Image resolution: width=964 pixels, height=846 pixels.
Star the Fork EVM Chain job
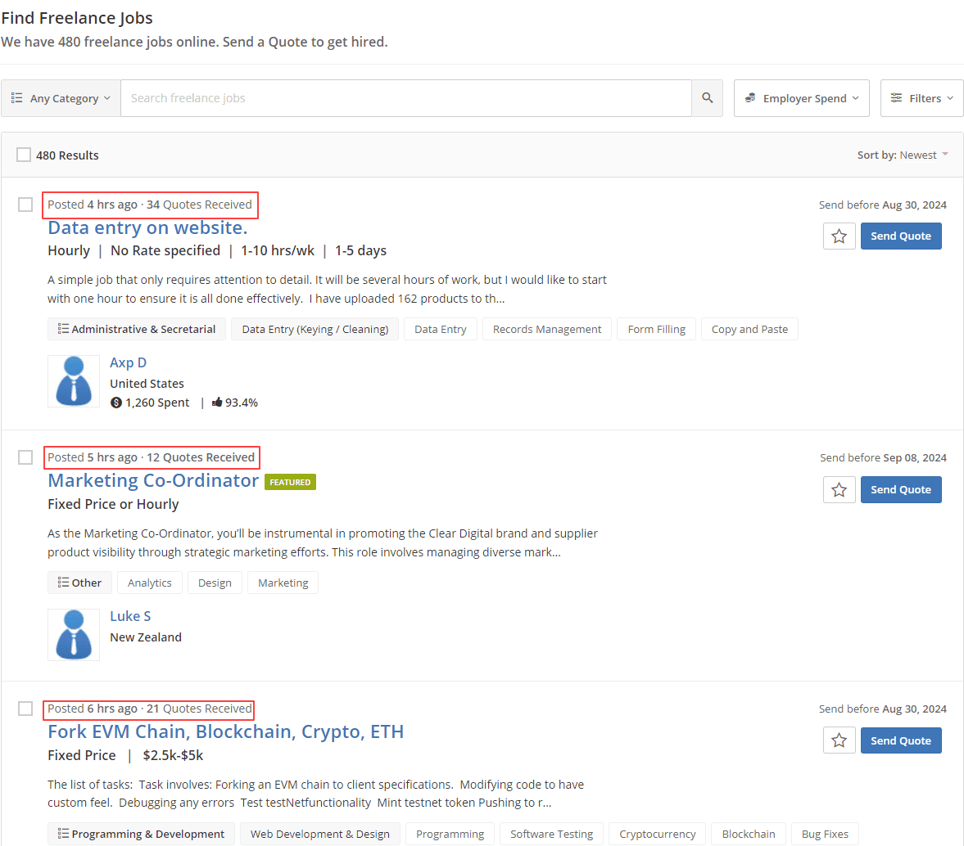[x=840, y=740]
